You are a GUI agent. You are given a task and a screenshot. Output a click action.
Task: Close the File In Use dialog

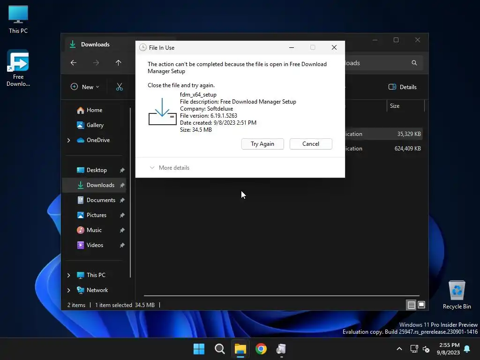[x=334, y=47]
